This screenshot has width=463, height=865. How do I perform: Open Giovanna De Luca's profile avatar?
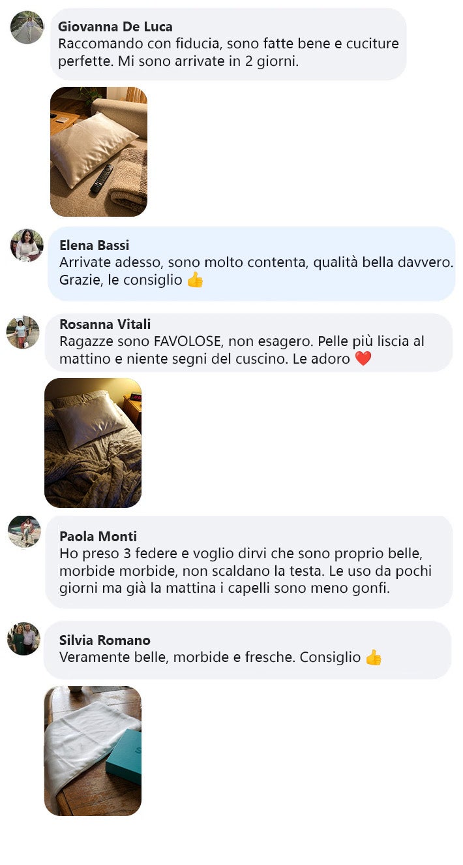(27, 27)
